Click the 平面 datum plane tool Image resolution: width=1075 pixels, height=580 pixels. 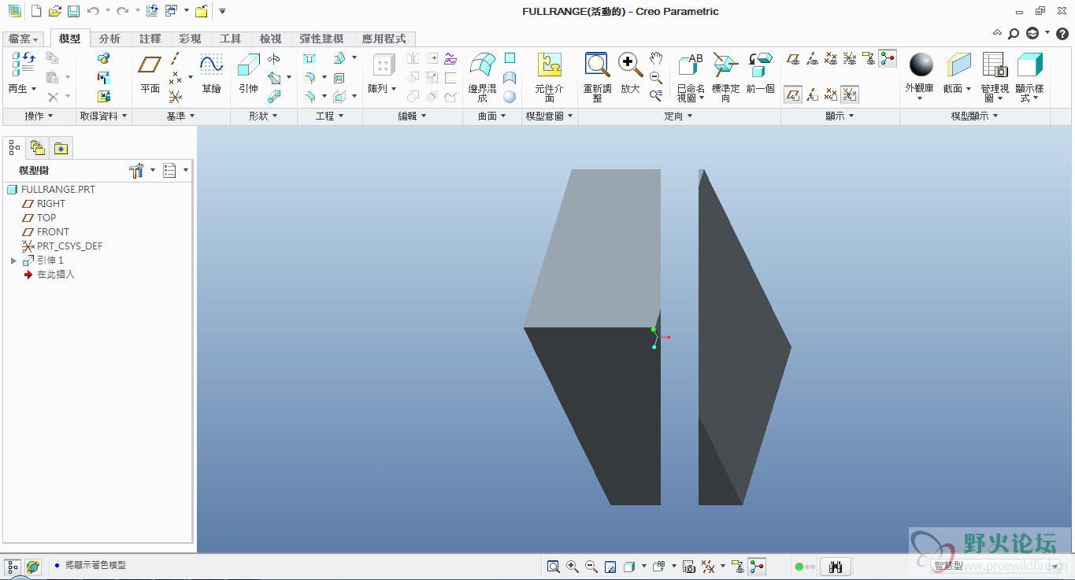(150, 75)
